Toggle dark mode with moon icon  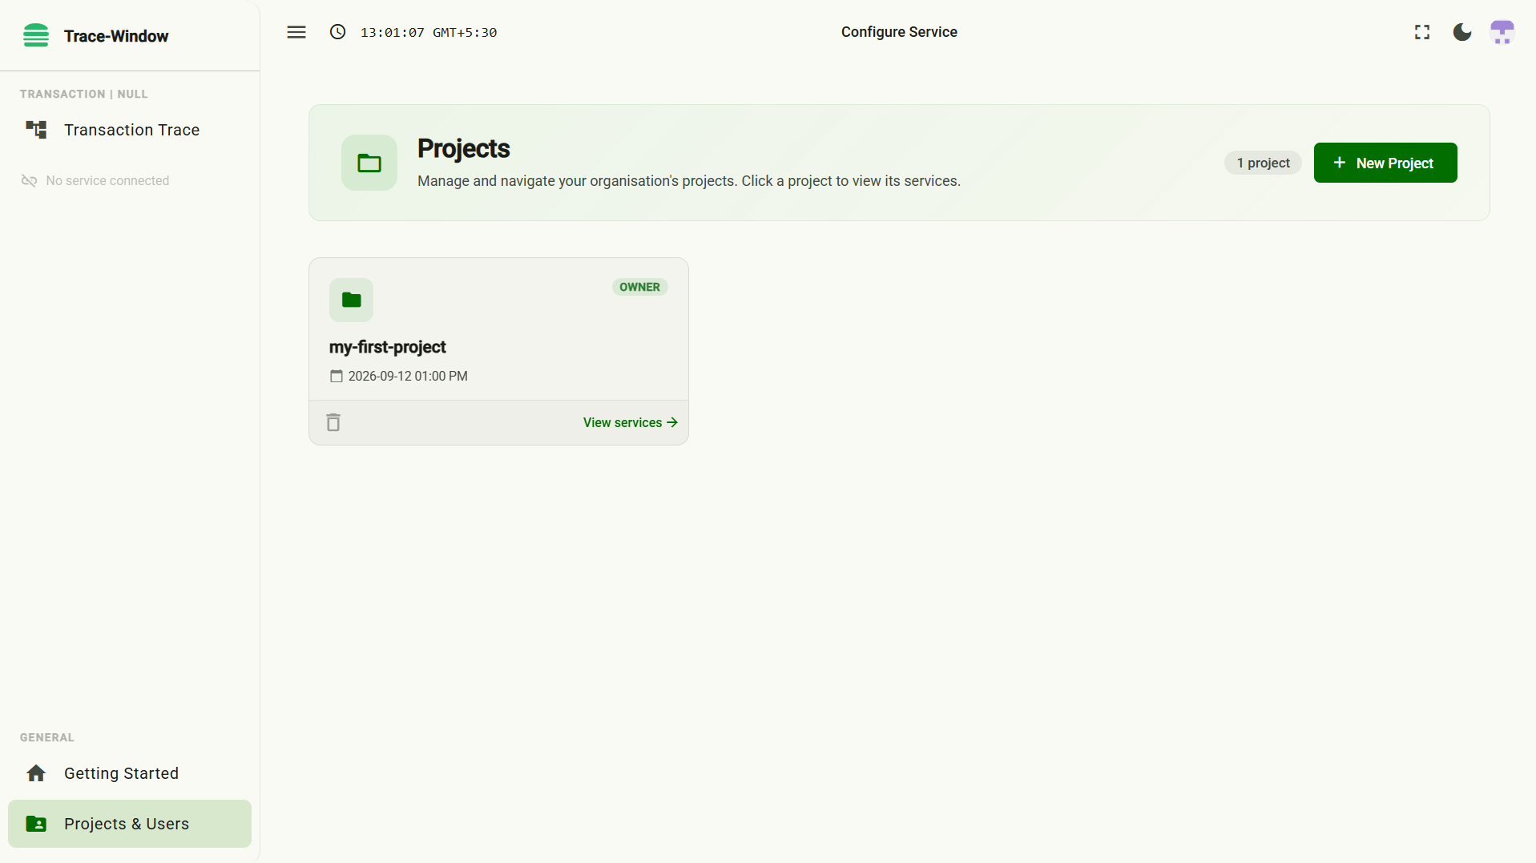1462,32
